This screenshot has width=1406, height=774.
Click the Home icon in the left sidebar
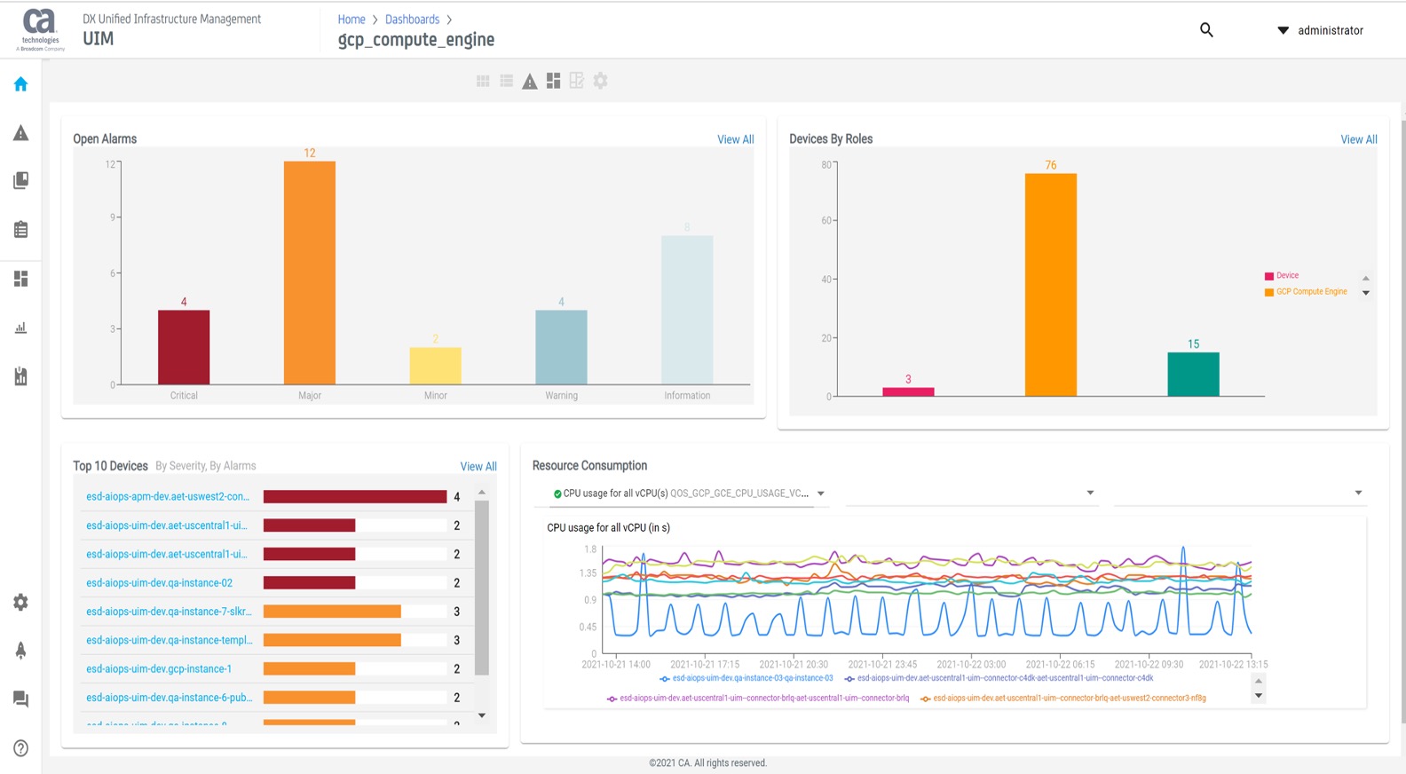tap(20, 84)
